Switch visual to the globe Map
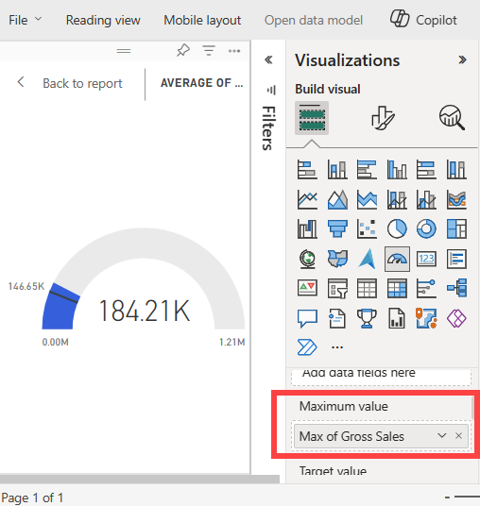The image size is (480, 506). 307,259
